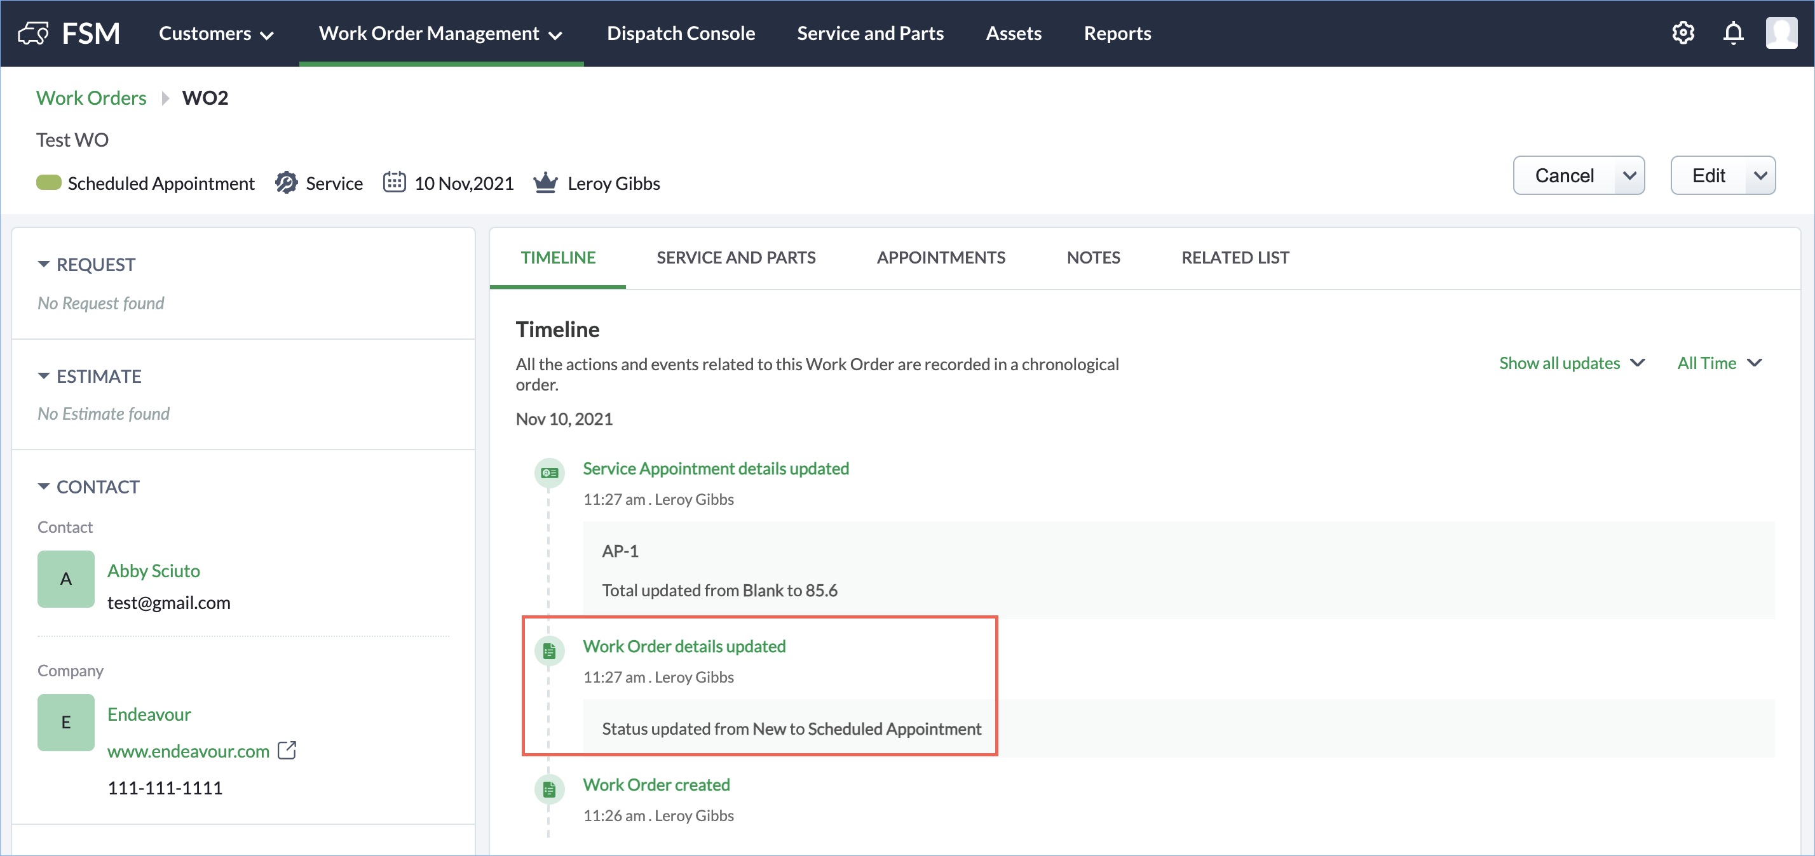Collapse the REQUEST section

pyautogui.click(x=44, y=265)
